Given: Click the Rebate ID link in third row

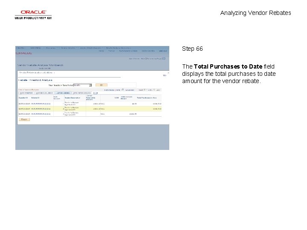Looking at the screenshot, I should pyautogui.click(x=41, y=114).
